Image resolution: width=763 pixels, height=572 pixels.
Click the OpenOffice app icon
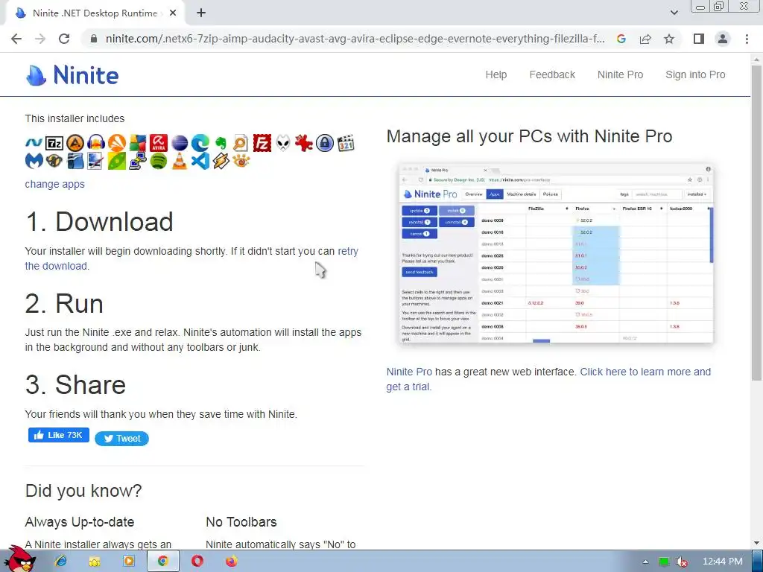pos(75,161)
